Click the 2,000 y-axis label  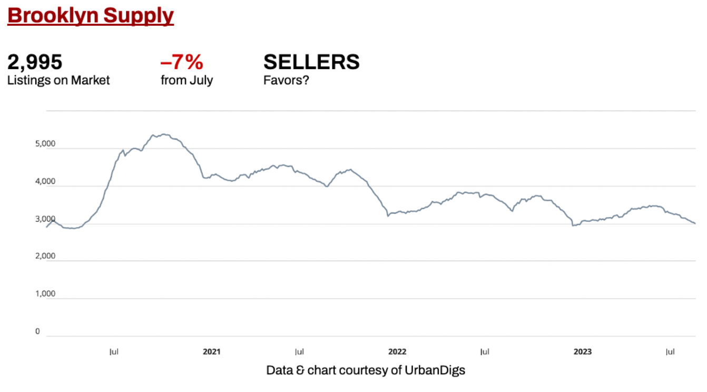pyautogui.click(x=45, y=256)
